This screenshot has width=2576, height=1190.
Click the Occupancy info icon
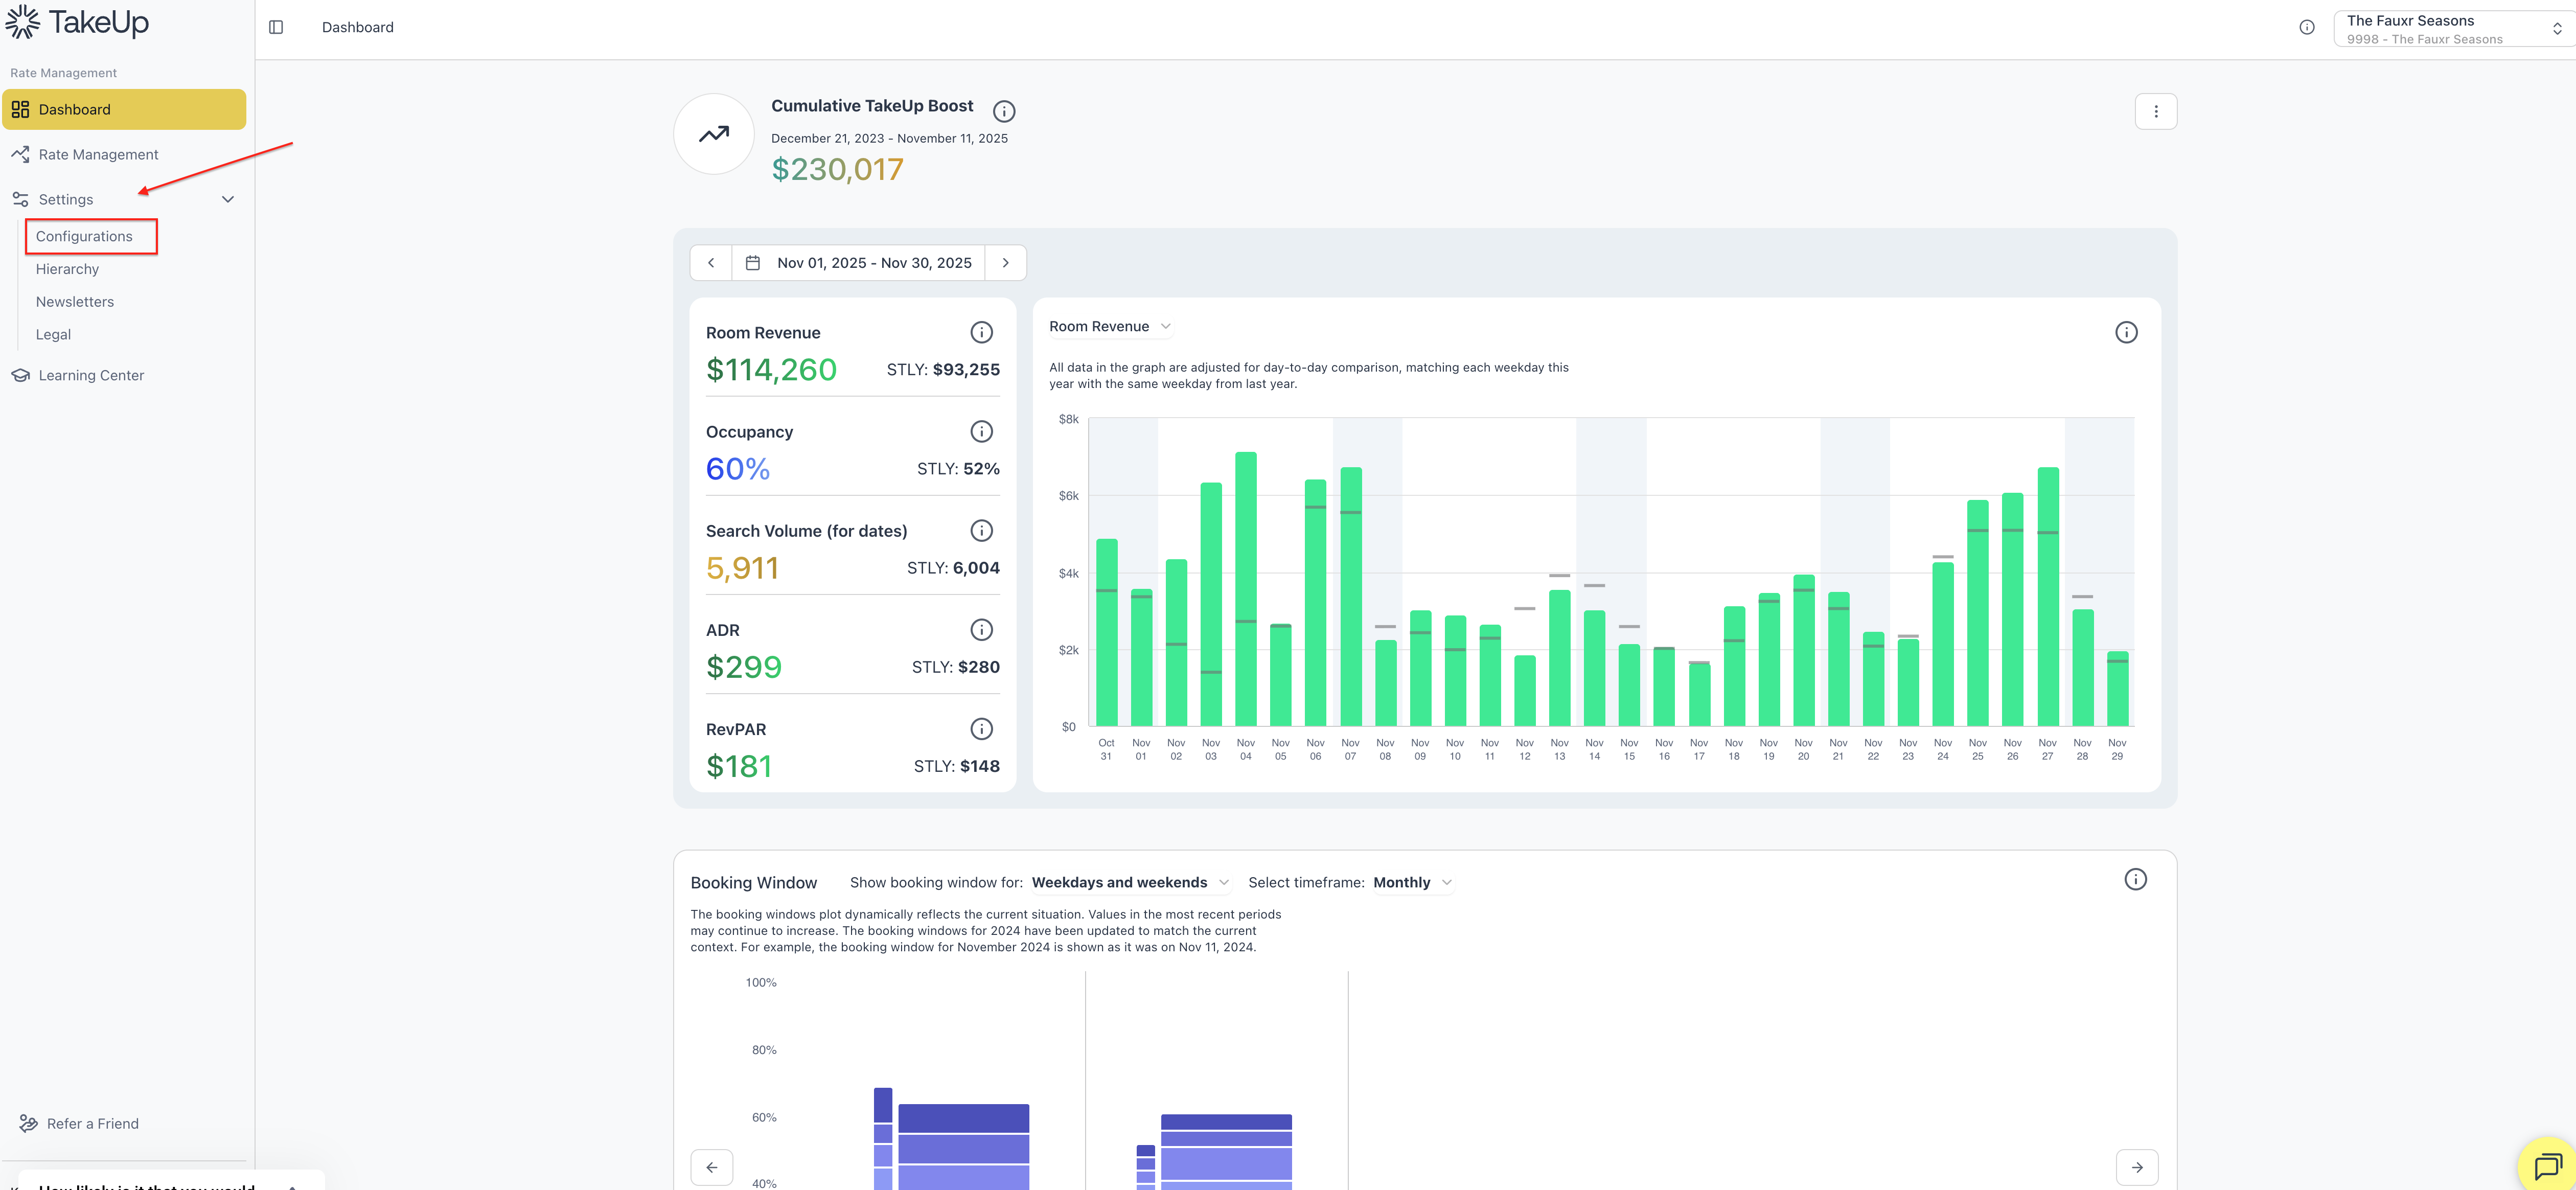click(981, 431)
